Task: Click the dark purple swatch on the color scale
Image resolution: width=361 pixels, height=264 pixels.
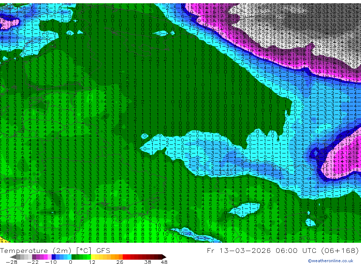Action: coord(34,257)
